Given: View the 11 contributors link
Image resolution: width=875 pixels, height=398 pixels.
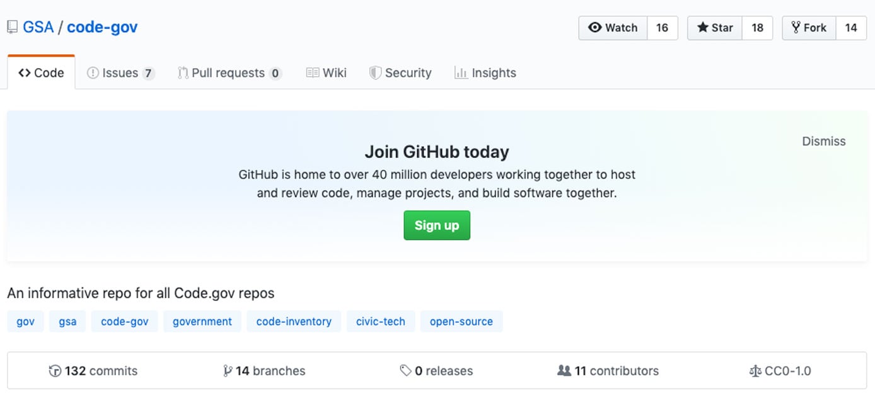Looking at the screenshot, I should tap(608, 371).
